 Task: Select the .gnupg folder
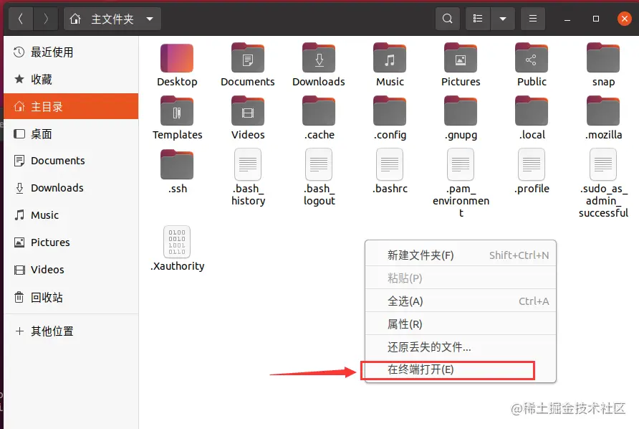(x=461, y=118)
